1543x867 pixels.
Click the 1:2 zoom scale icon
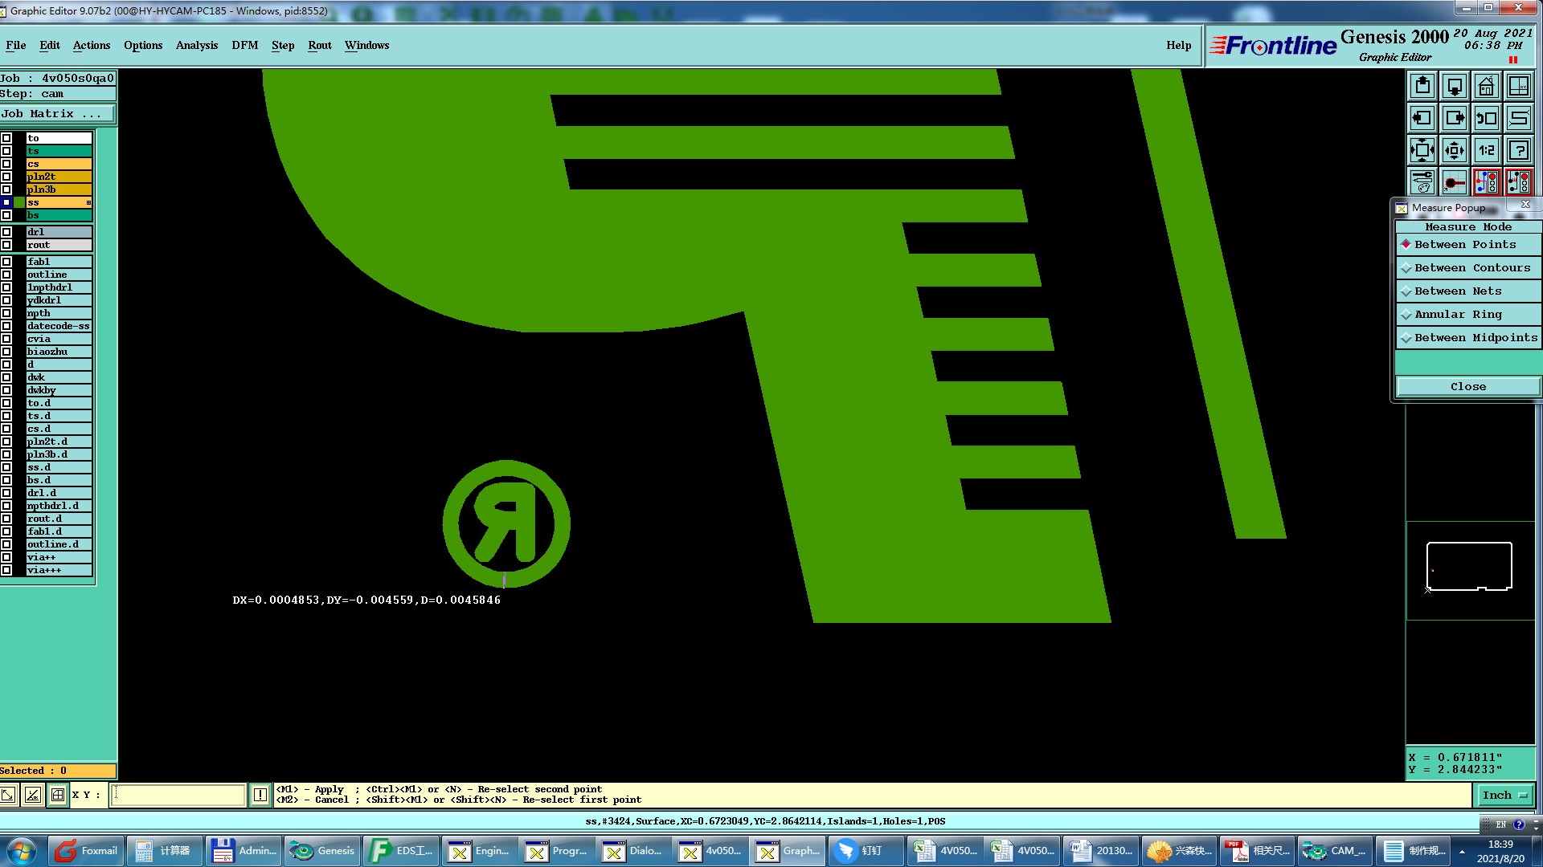coord(1486,150)
